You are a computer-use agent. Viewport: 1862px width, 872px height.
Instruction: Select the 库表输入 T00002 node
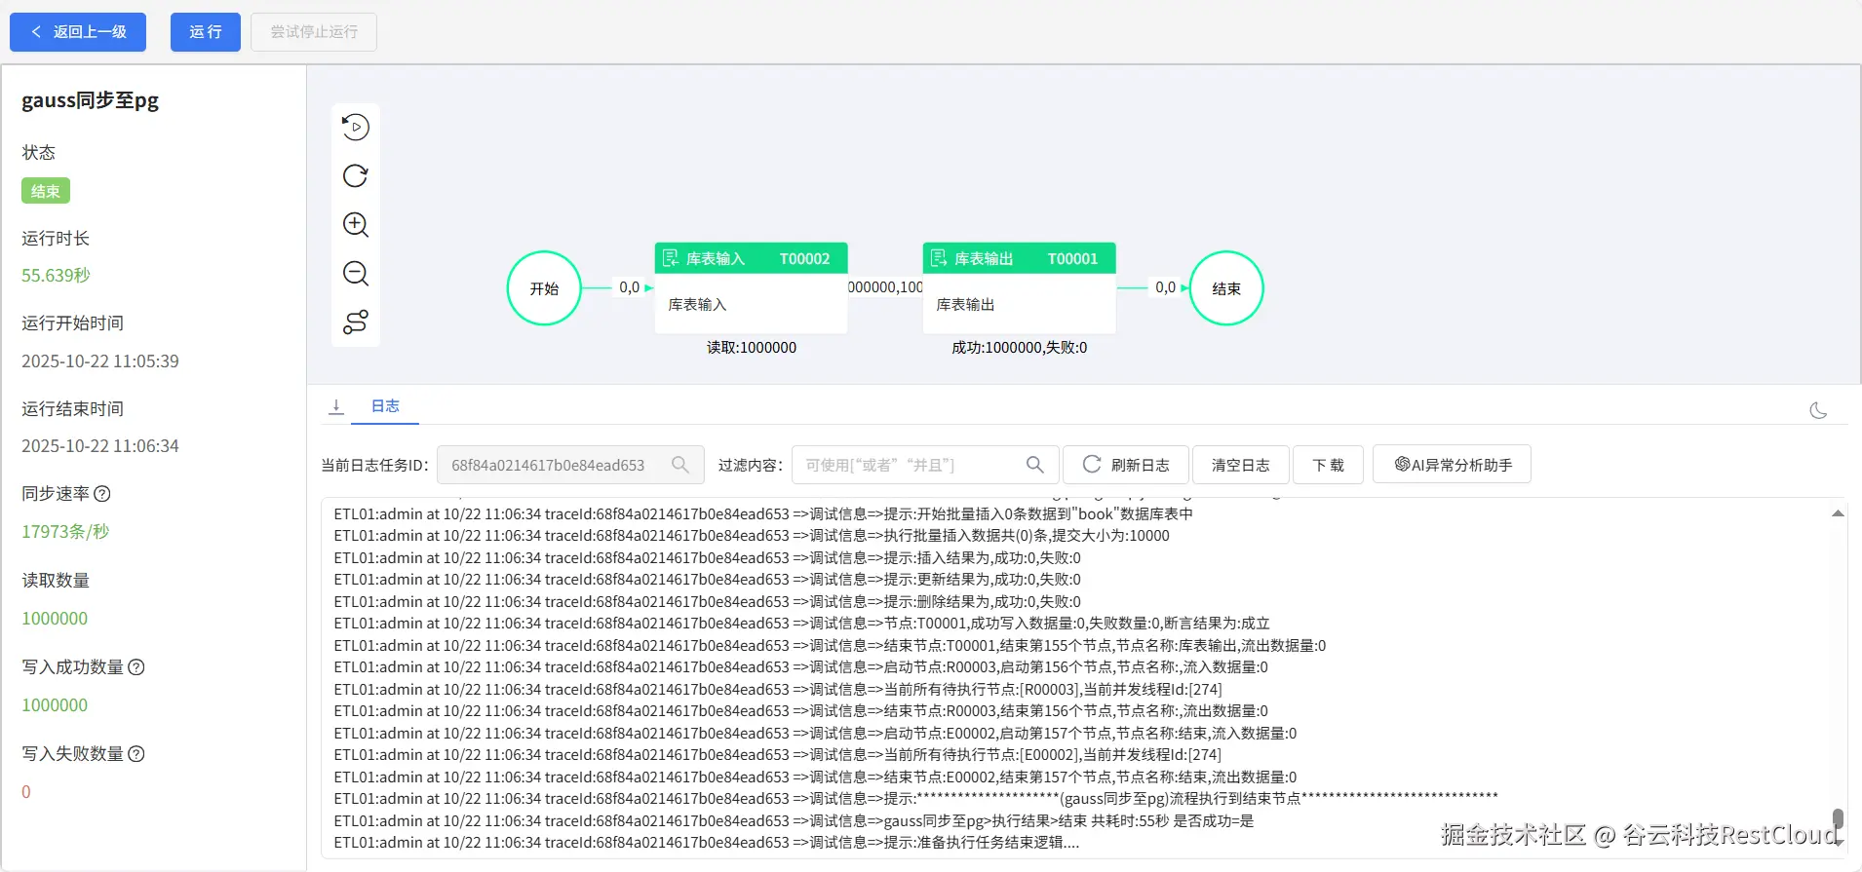click(751, 288)
